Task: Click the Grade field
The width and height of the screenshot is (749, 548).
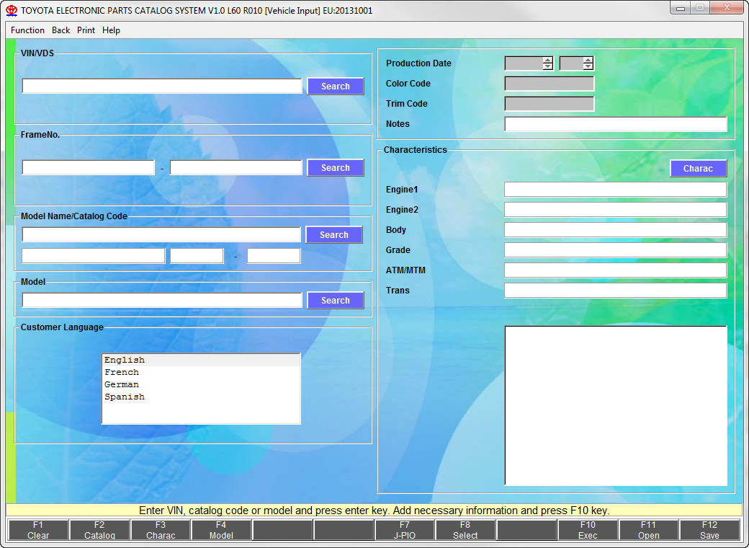Action: [615, 249]
